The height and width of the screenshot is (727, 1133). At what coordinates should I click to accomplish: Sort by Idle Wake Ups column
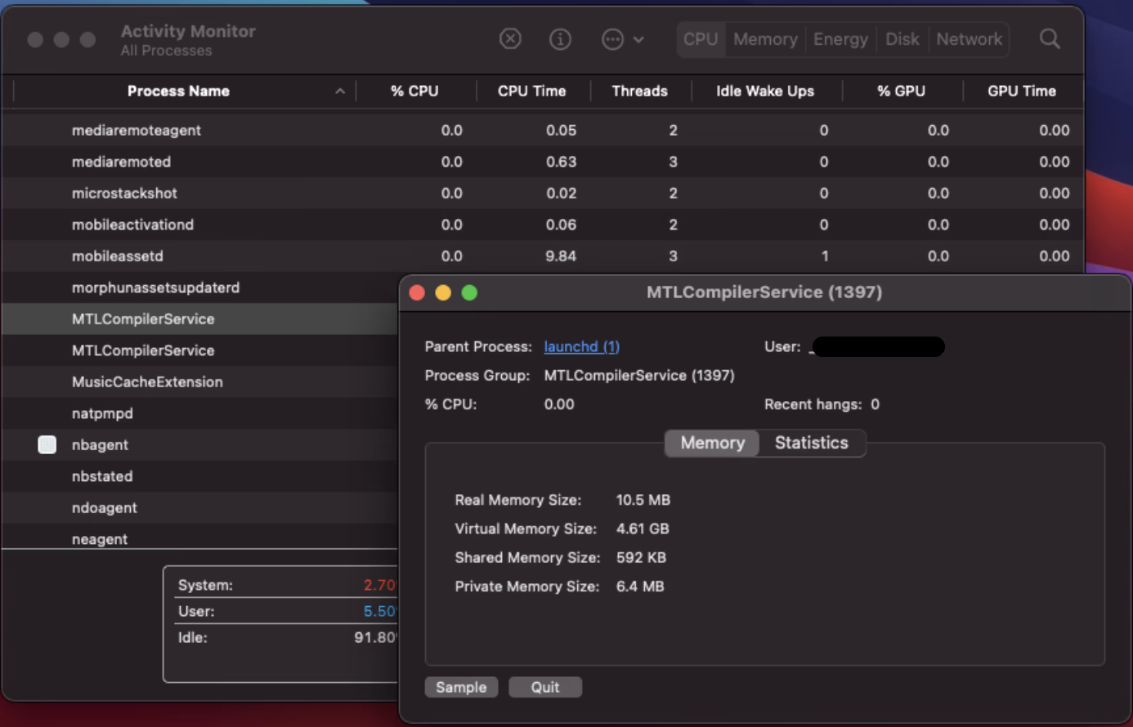[x=765, y=91]
